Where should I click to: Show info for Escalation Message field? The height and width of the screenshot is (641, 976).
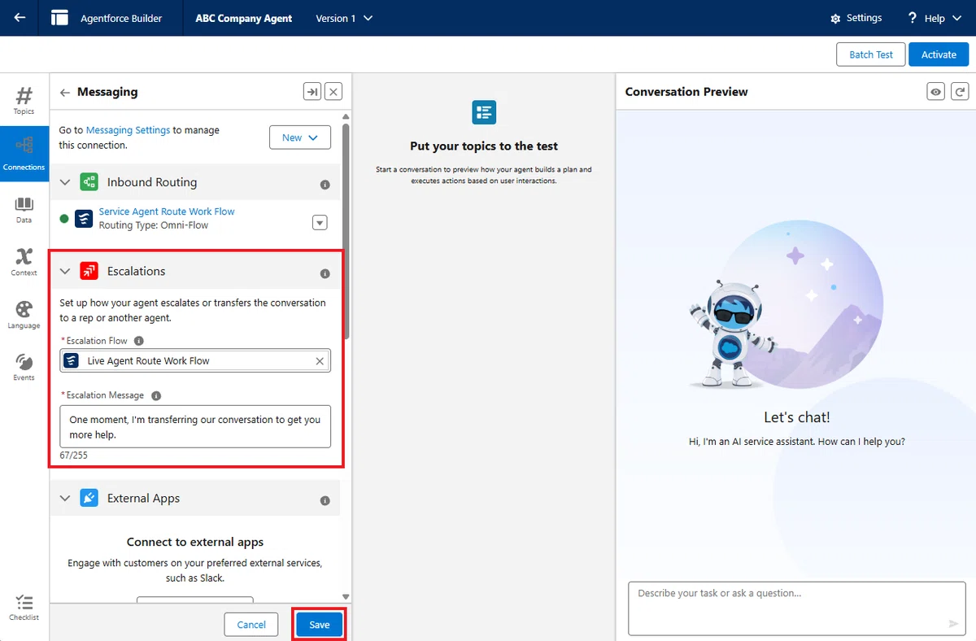(x=156, y=395)
